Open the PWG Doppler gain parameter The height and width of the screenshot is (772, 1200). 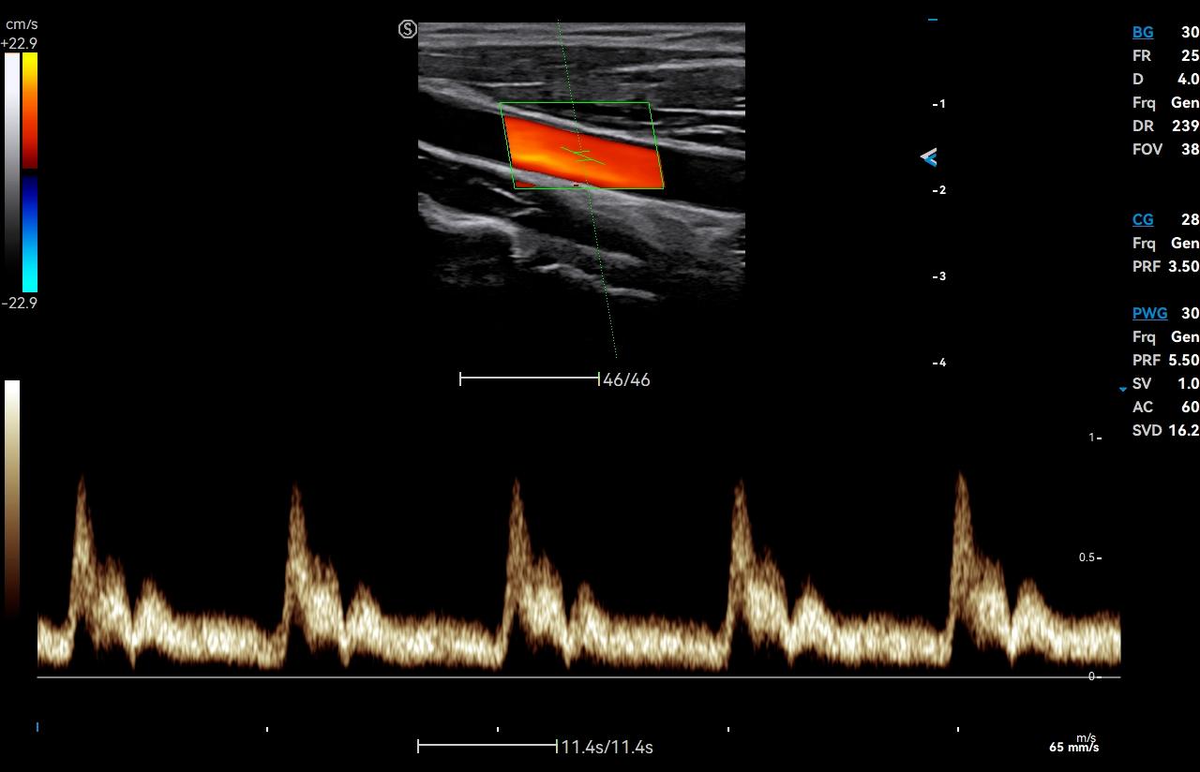(1149, 313)
